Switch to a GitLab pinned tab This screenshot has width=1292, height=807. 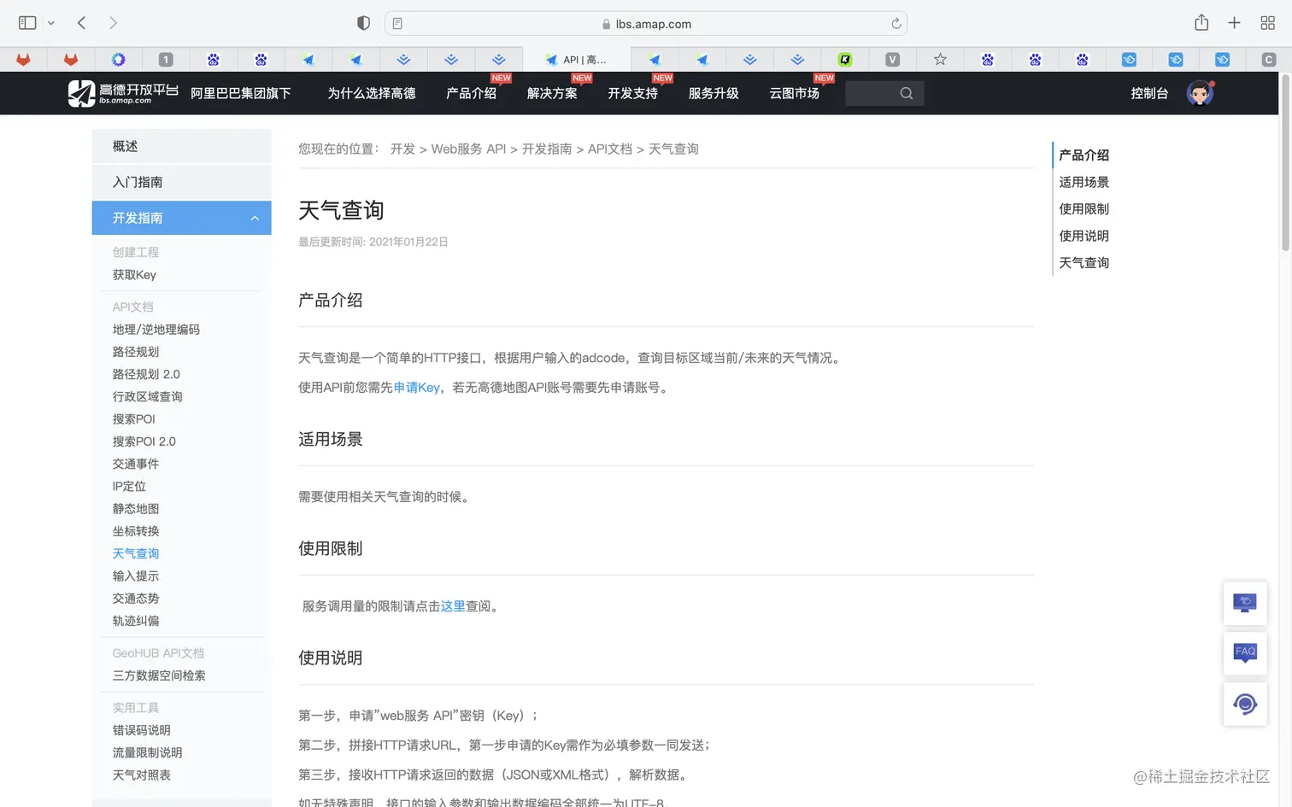click(x=23, y=59)
